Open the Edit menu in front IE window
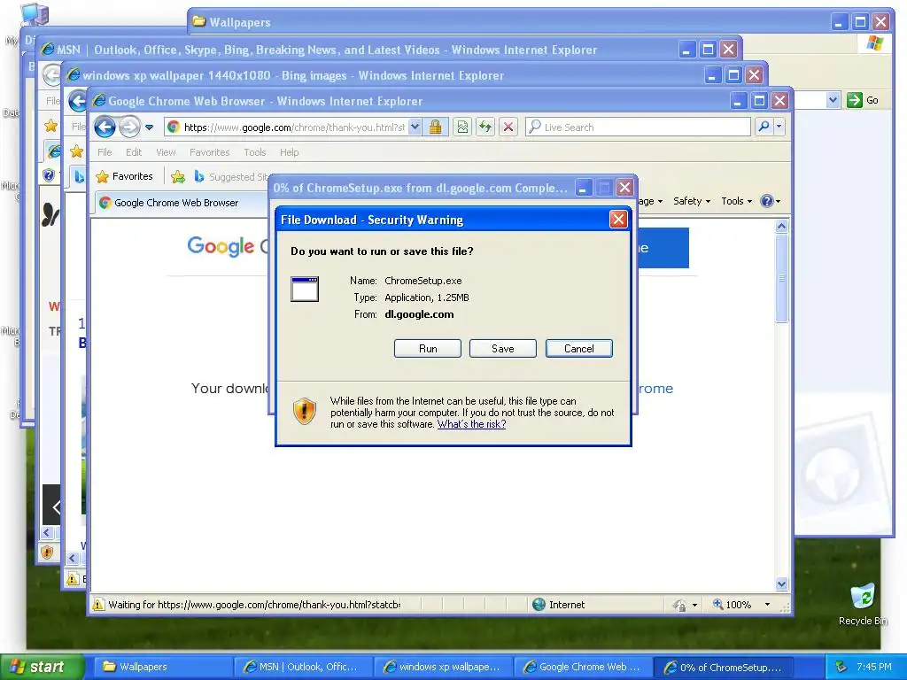 (x=134, y=152)
